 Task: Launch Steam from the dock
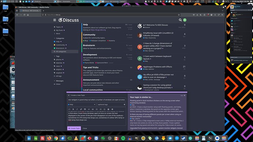tap(183, 138)
